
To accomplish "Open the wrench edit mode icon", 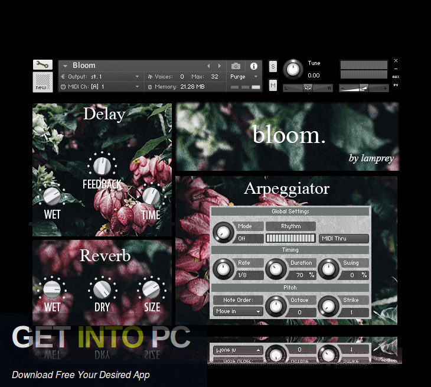I will 43,65.
